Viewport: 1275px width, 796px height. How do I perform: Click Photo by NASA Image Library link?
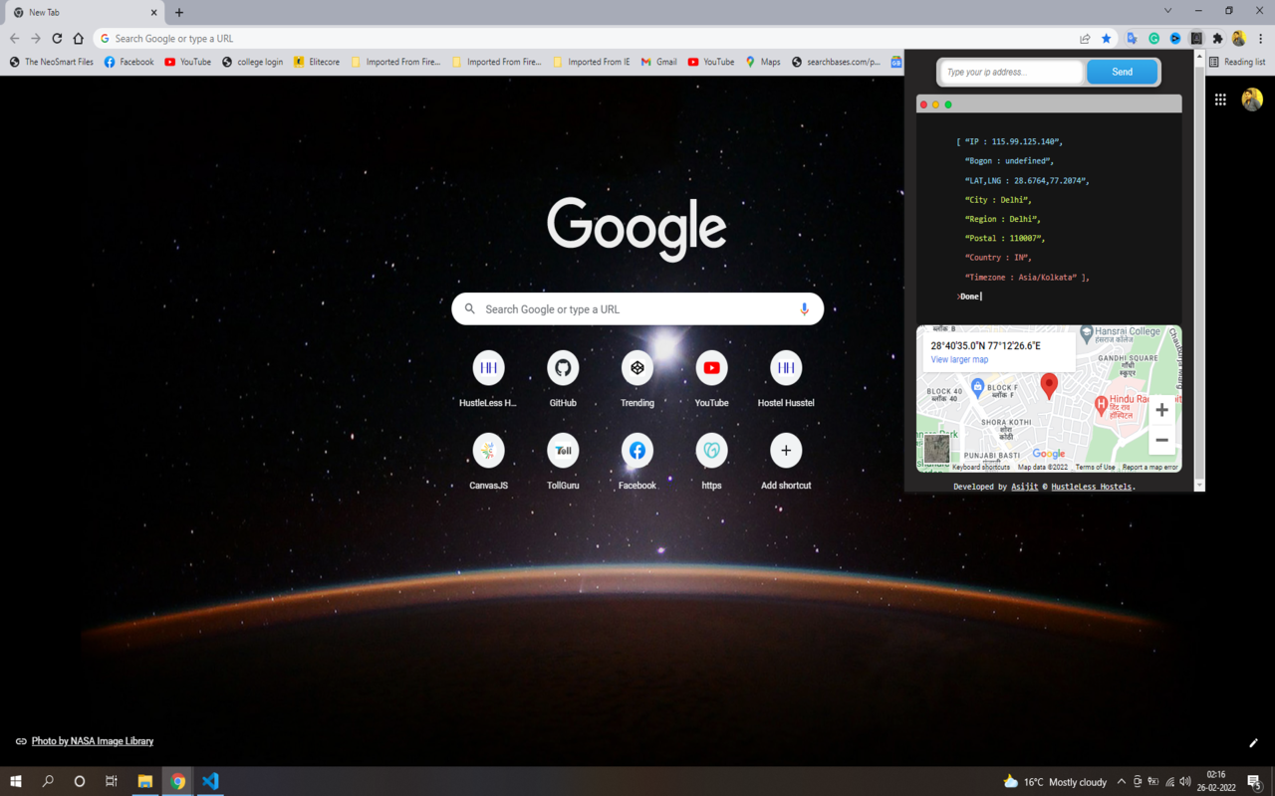(x=93, y=741)
